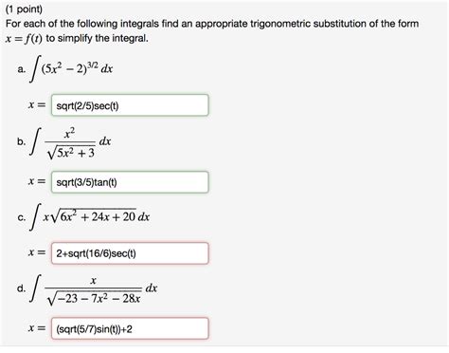Click the integral with √(5x² + 3) denominator
Screen dimensions: 449x353
[71, 141]
